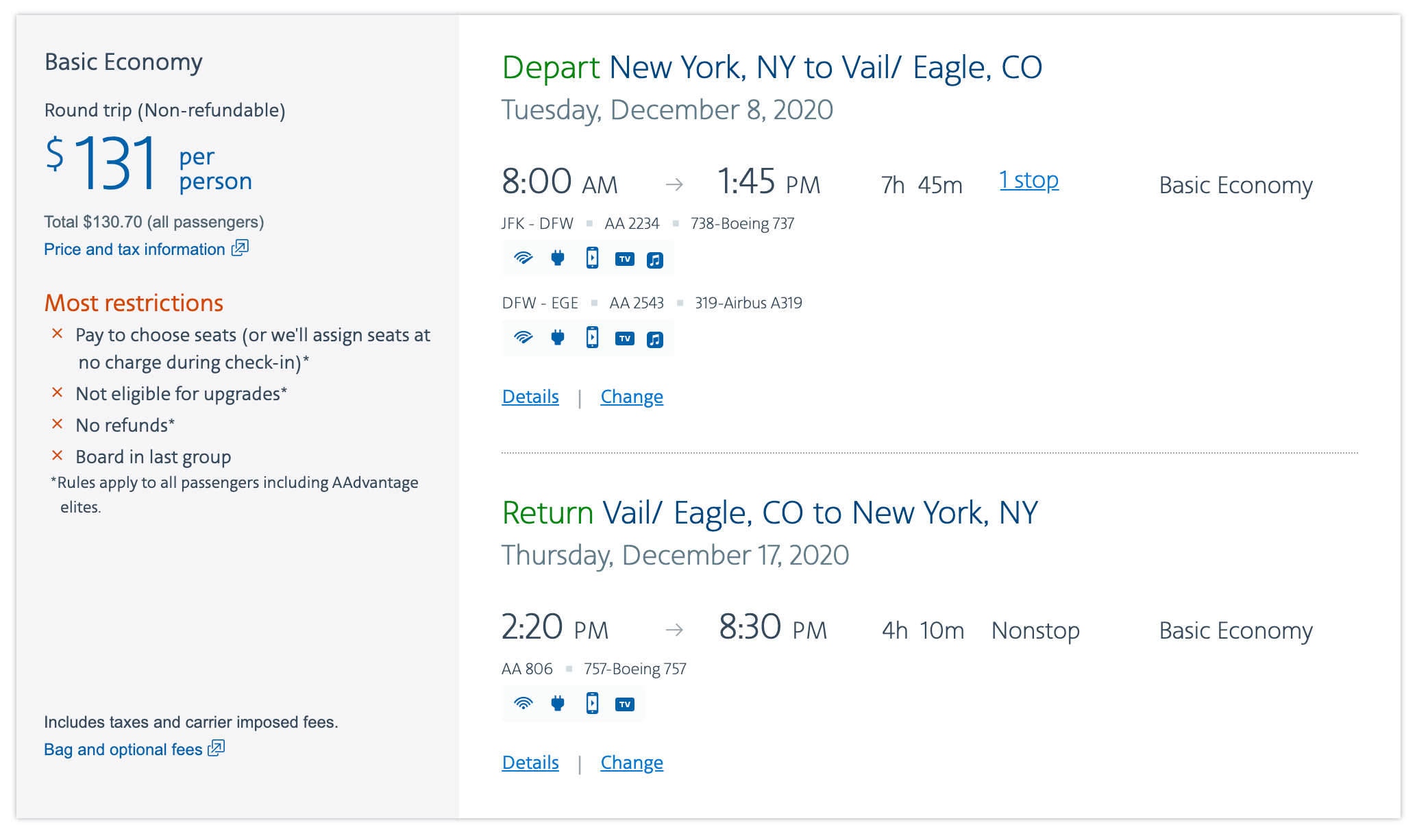Click TV icon for DFW - EGE flight
The width and height of the screenshot is (1417, 836).
625,339
